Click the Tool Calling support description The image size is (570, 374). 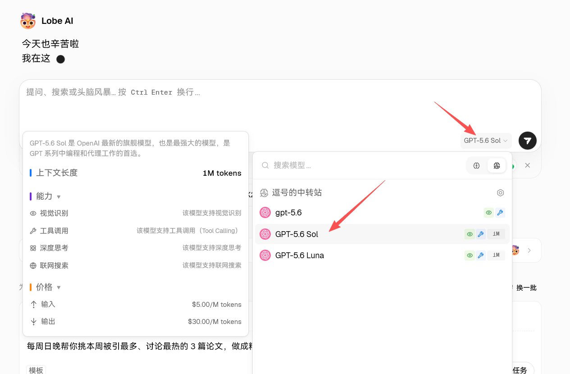(189, 231)
